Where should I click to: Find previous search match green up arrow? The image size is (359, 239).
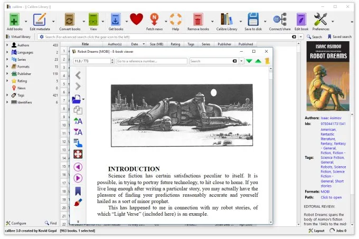tap(258, 61)
